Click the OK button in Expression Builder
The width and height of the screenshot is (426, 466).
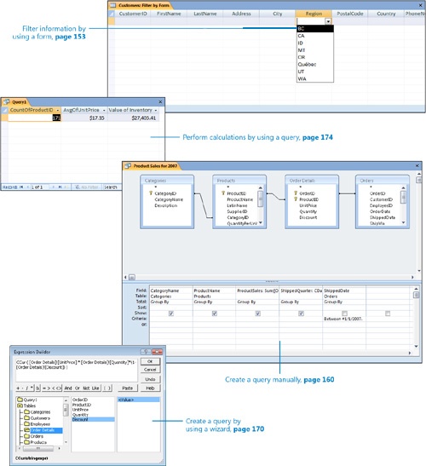click(x=150, y=361)
